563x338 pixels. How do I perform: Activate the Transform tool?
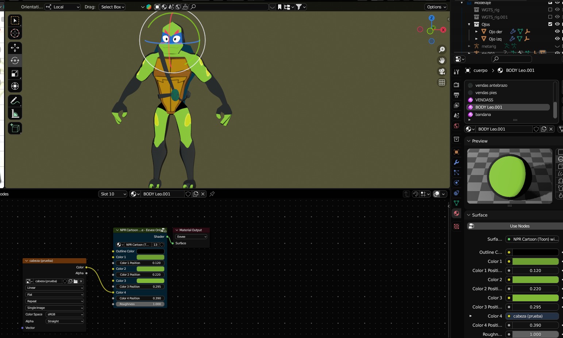point(15,86)
